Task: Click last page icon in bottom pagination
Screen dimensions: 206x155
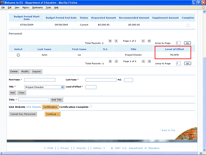Action: tap(149, 61)
